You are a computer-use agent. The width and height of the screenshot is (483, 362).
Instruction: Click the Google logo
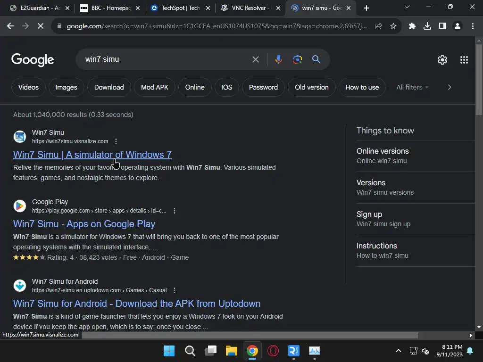(x=33, y=60)
